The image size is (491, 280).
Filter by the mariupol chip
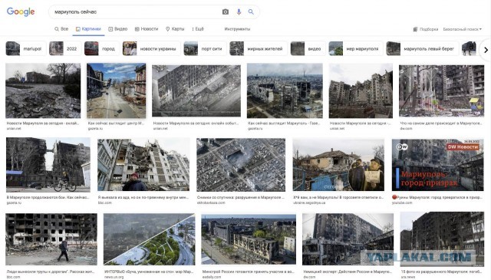25,48
